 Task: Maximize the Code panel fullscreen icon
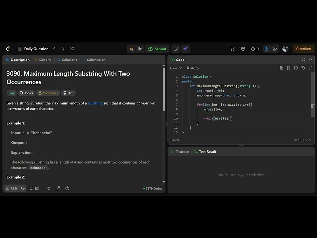pos(303,59)
